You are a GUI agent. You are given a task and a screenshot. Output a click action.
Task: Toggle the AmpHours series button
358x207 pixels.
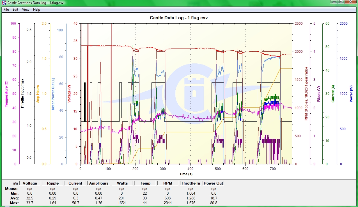coord(98,183)
